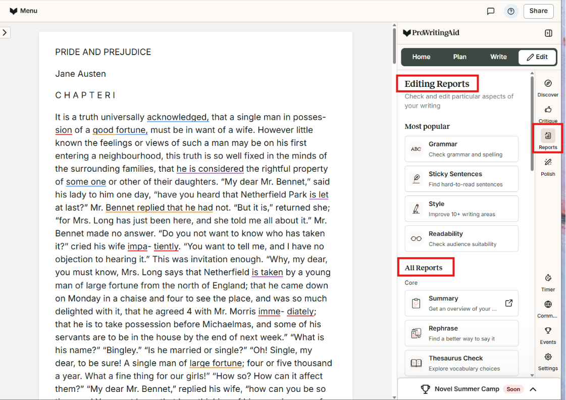Collapse the ProWritingAid side panel icon
Screen dimensions: 566x400
click(548, 33)
